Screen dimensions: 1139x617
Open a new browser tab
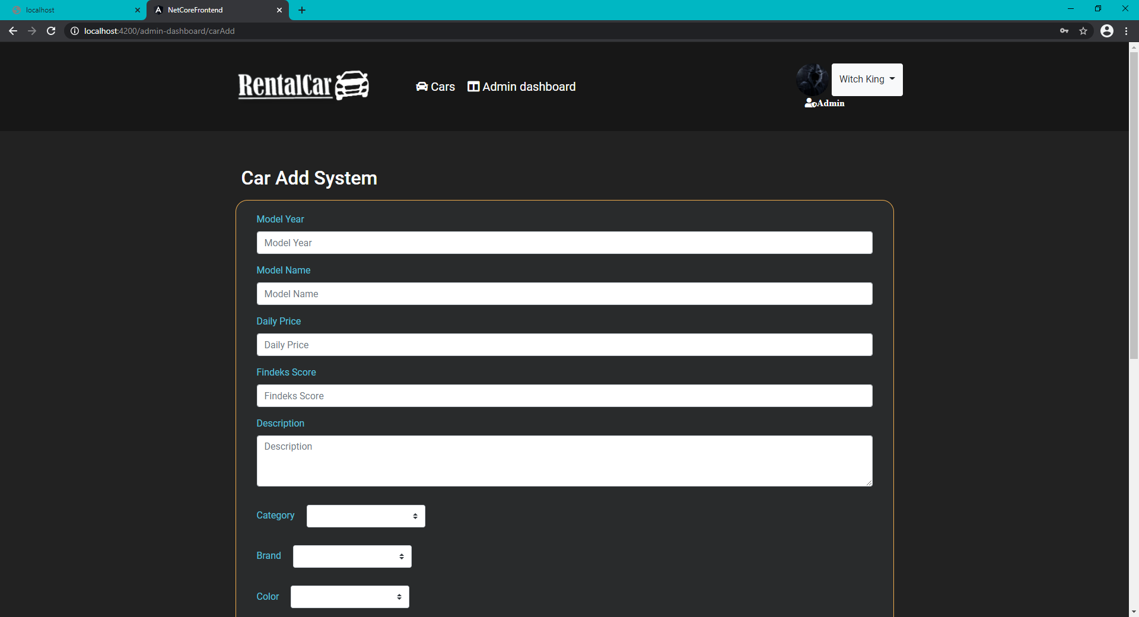(302, 10)
